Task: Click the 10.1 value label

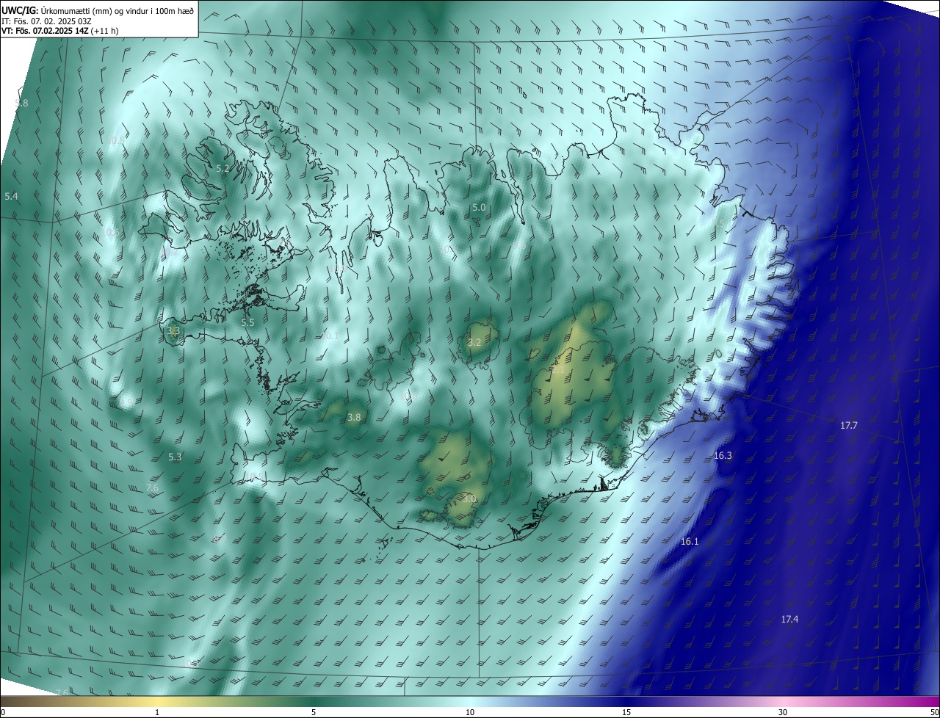Action: pos(331,336)
